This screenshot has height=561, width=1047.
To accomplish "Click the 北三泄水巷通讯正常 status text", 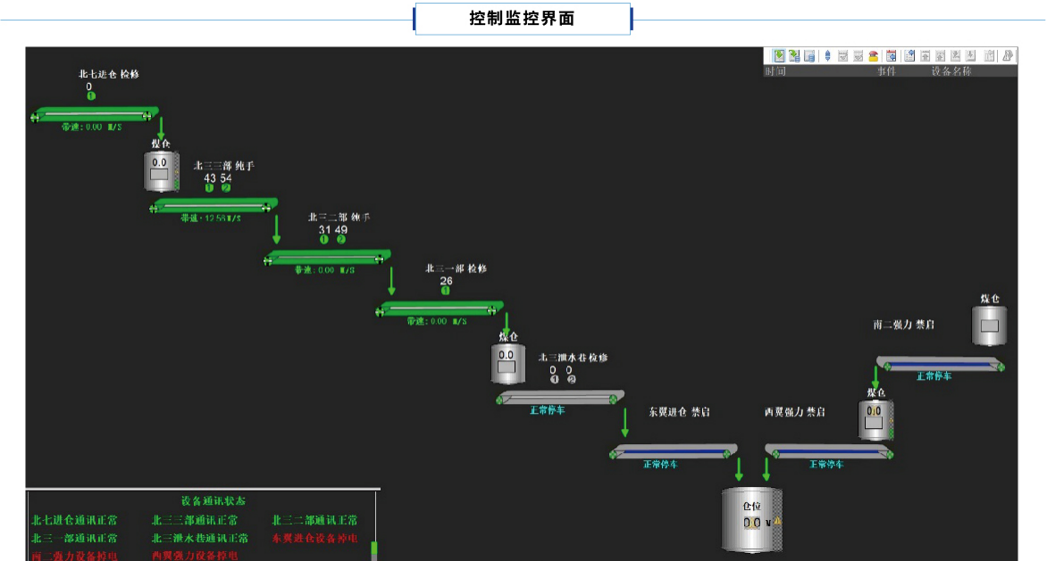I will coord(200,539).
